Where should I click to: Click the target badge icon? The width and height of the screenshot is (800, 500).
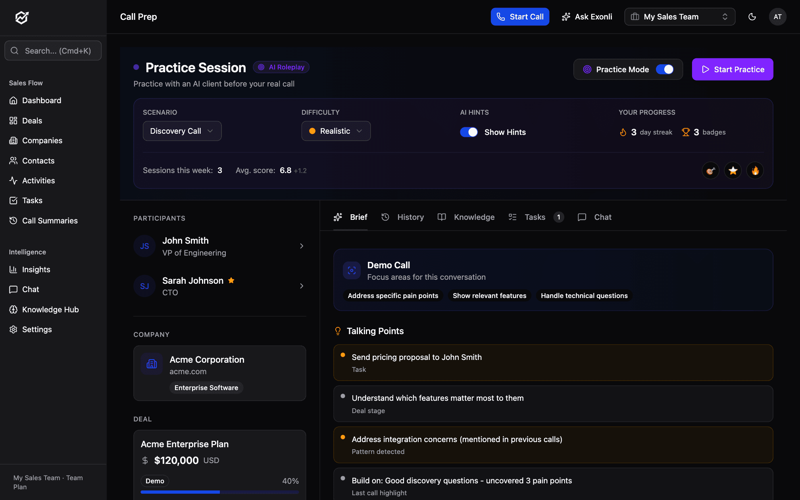click(710, 171)
